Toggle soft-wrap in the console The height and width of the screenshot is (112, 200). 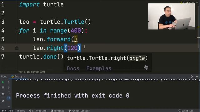pyautogui.click(x=9, y=93)
